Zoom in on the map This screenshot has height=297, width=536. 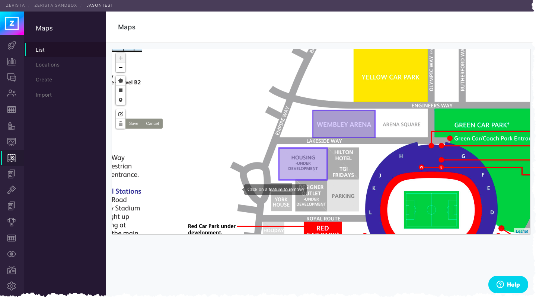[x=121, y=58]
